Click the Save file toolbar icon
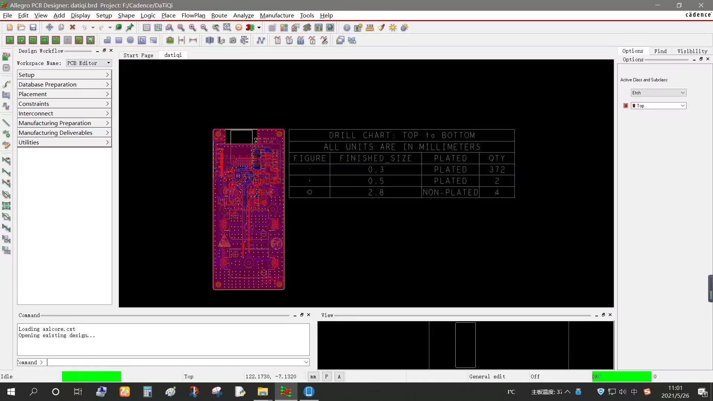Image resolution: width=713 pixels, height=401 pixels. pyautogui.click(x=33, y=27)
